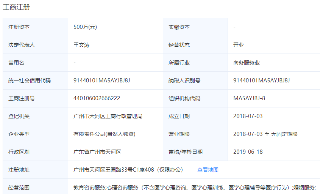Click the 工商注册 section heading
The width and height of the screenshot is (320, 194).
pos(16,7)
